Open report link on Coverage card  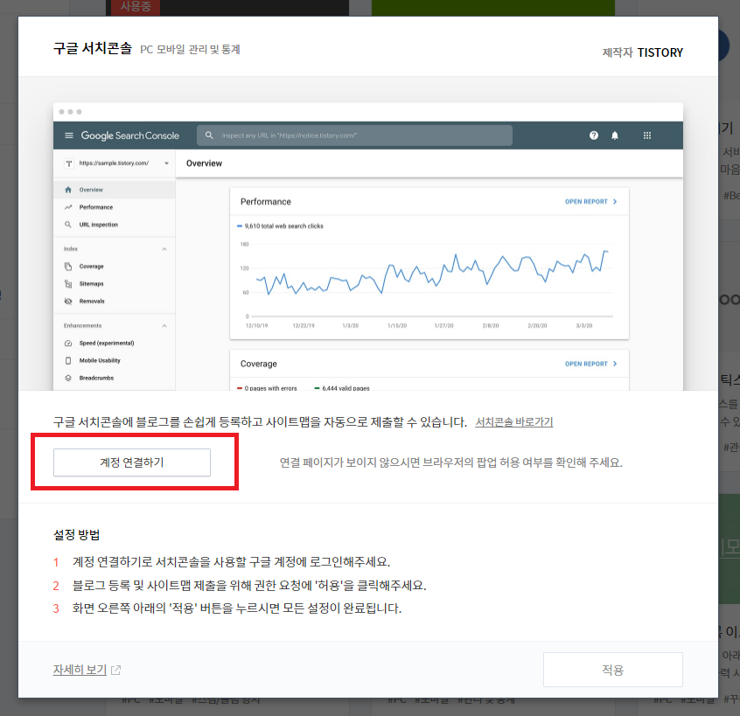(x=591, y=365)
